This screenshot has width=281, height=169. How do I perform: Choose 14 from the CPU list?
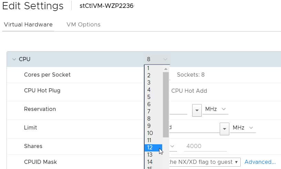(x=153, y=162)
